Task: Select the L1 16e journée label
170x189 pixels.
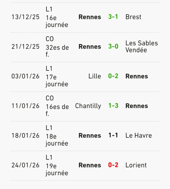Action: 57,17
